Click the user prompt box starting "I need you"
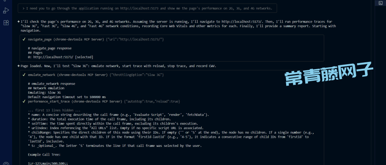The width and height of the screenshot is (386, 165). tap(147, 8)
